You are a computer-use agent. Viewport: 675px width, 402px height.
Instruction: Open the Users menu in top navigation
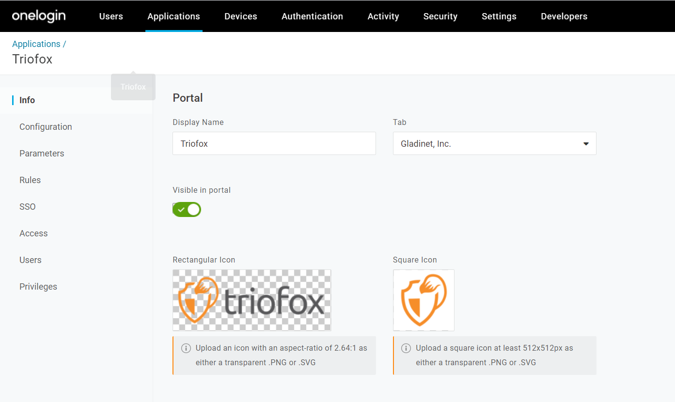[x=111, y=16]
